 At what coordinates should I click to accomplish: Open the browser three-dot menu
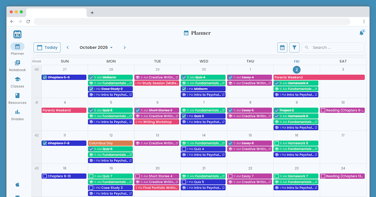(364, 22)
